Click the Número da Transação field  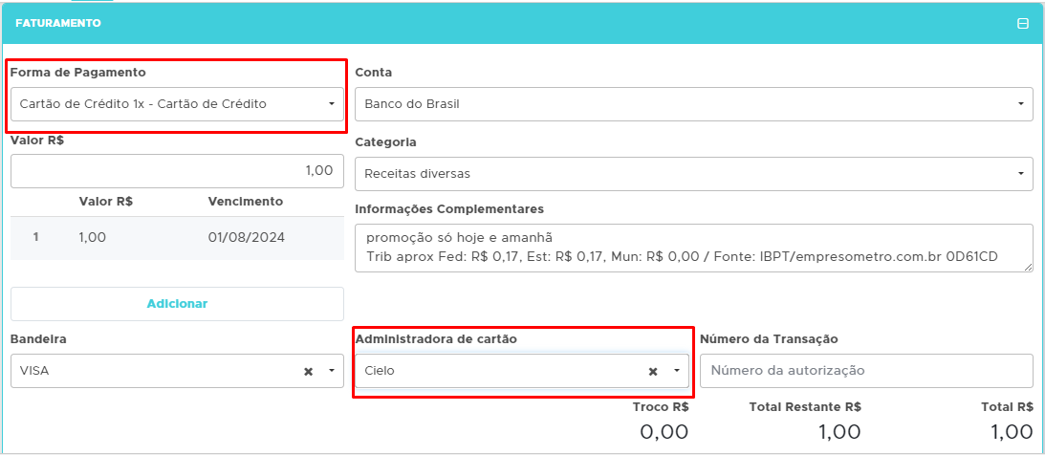(866, 371)
